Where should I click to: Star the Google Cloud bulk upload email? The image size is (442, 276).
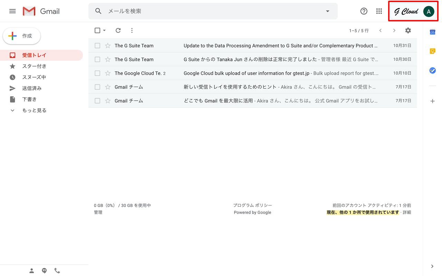108,73
